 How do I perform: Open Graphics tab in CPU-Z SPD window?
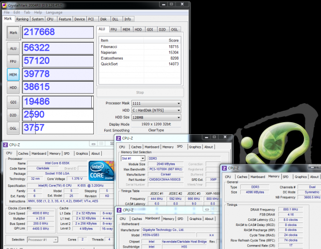(195, 147)
